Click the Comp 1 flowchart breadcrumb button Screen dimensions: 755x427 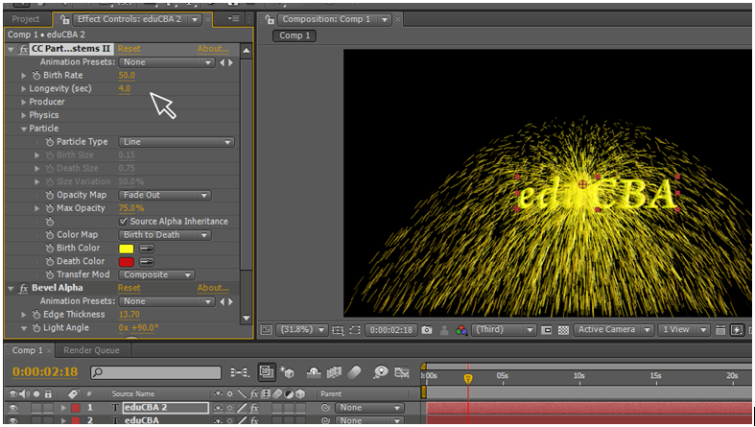295,36
